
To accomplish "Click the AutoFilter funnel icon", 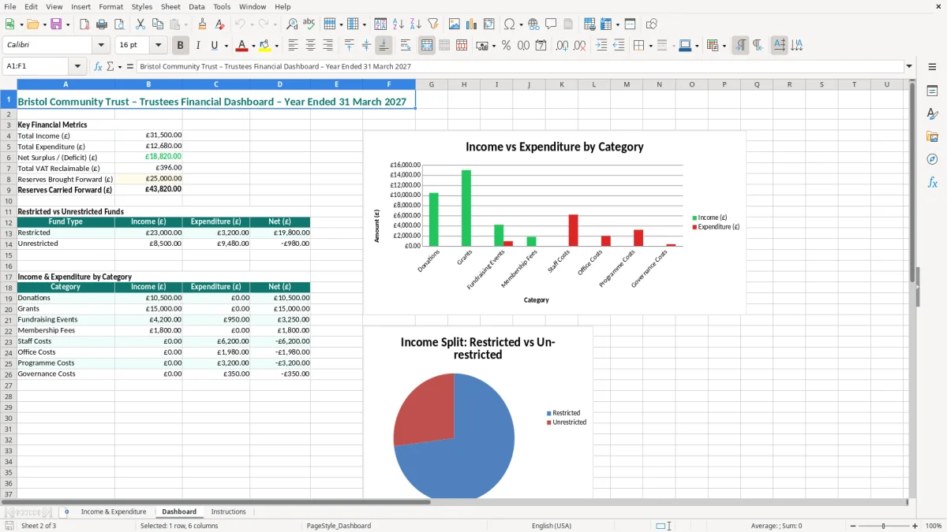I will coord(432,24).
